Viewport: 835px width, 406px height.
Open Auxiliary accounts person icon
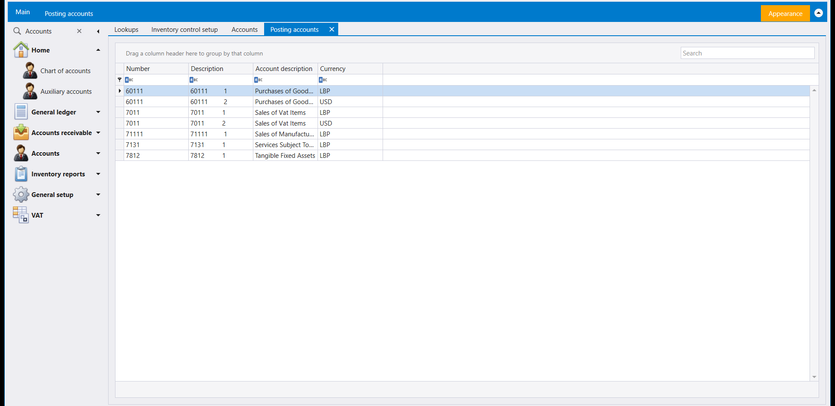click(x=30, y=91)
